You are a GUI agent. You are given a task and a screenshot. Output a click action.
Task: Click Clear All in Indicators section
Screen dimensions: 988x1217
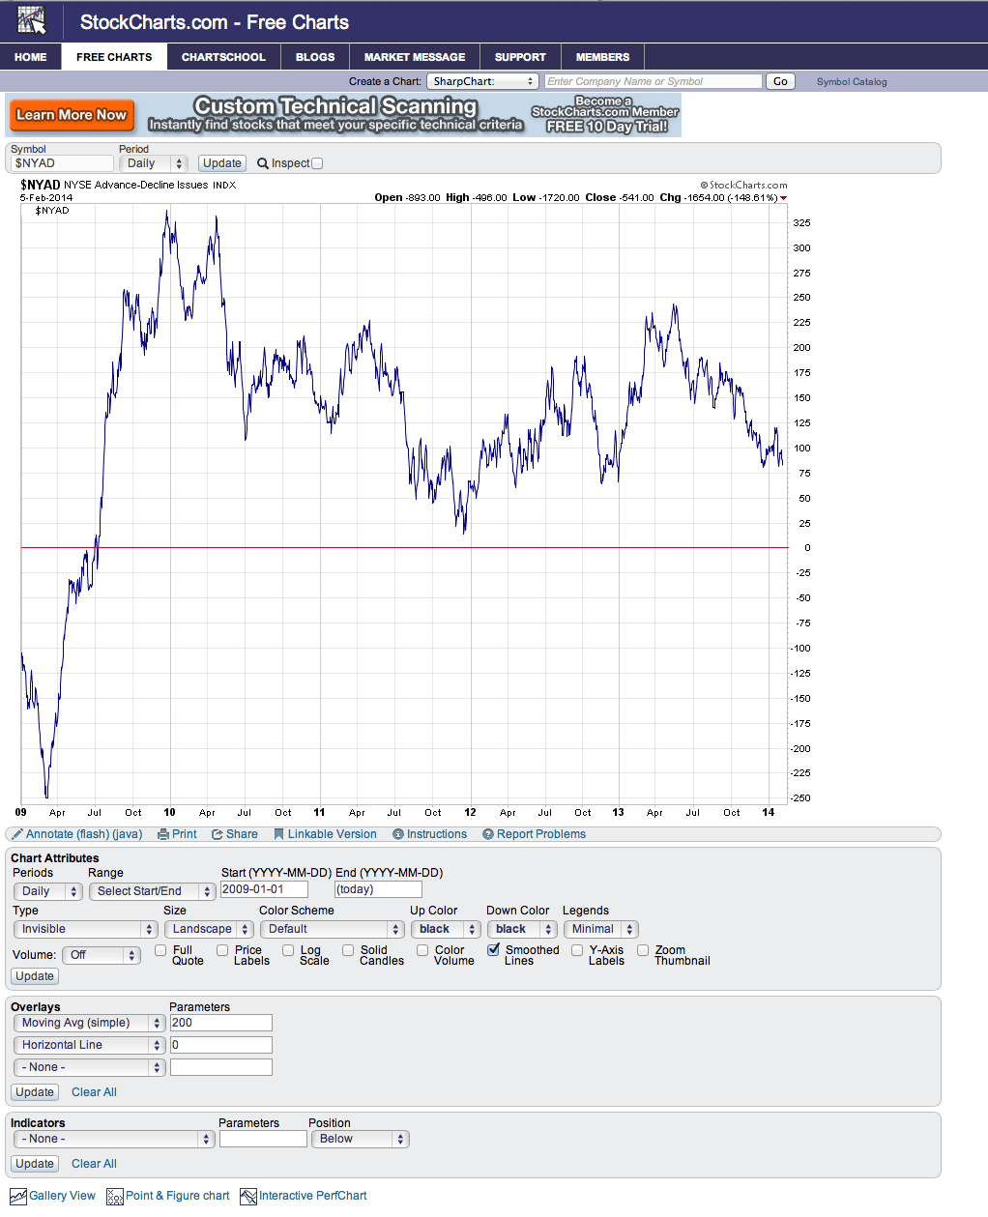click(94, 1164)
